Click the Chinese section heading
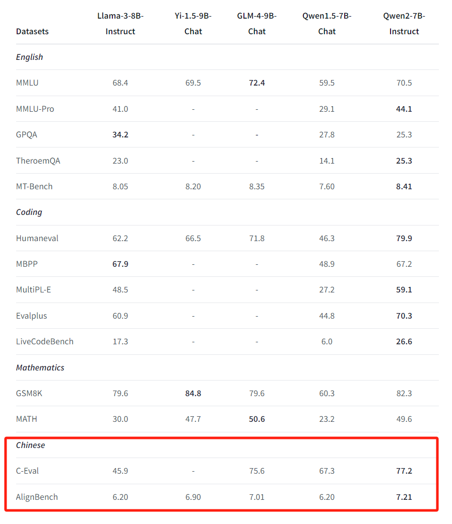Screen dimensions: 452x524 [x=30, y=445]
